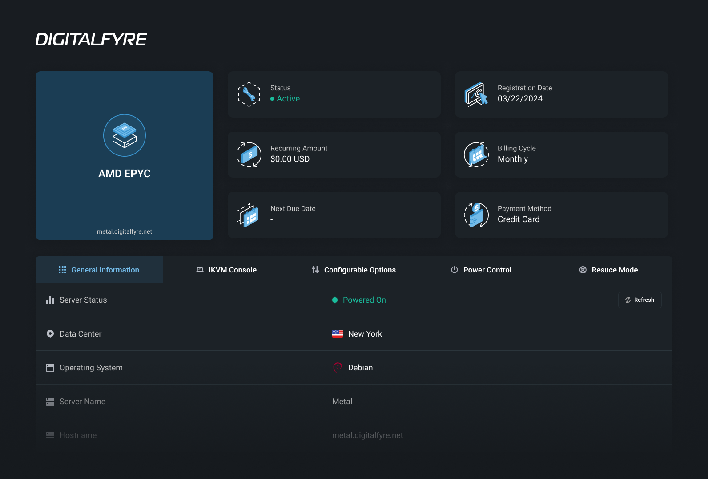Click the Server Name rack icon
The width and height of the screenshot is (708, 479).
tap(50, 402)
